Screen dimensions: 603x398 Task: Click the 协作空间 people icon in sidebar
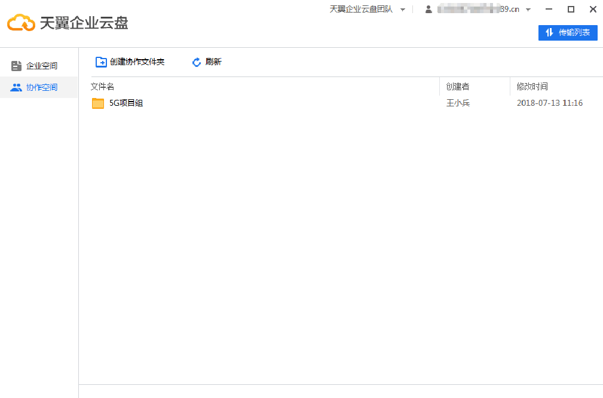[16, 87]
